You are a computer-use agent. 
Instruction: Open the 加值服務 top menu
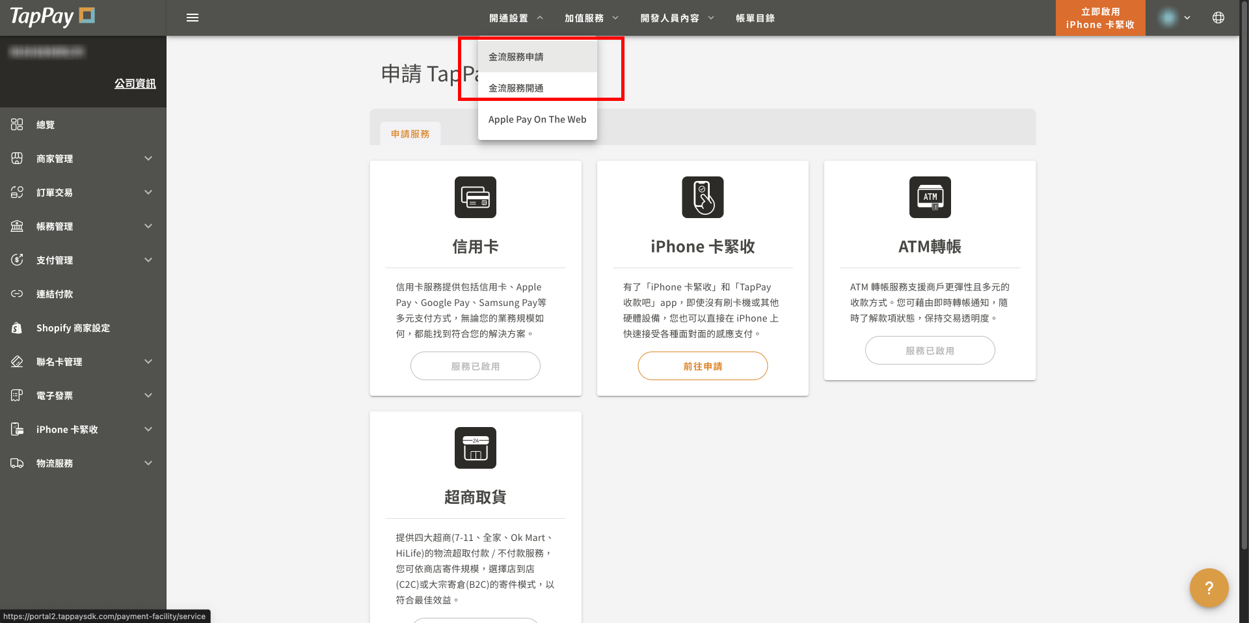[x=591, y=18]
